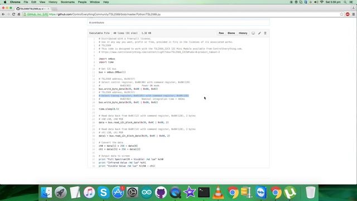Open the white paper text editor dock icon
Viewport: 357px width, 201px height.
[x=75, y=192]
